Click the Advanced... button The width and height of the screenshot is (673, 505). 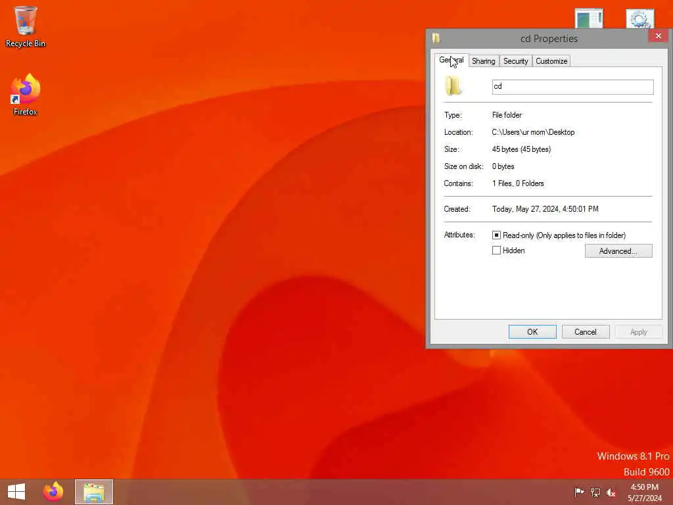click(x=618, y=251)
